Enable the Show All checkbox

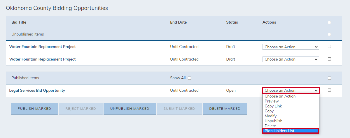(189, 78)
